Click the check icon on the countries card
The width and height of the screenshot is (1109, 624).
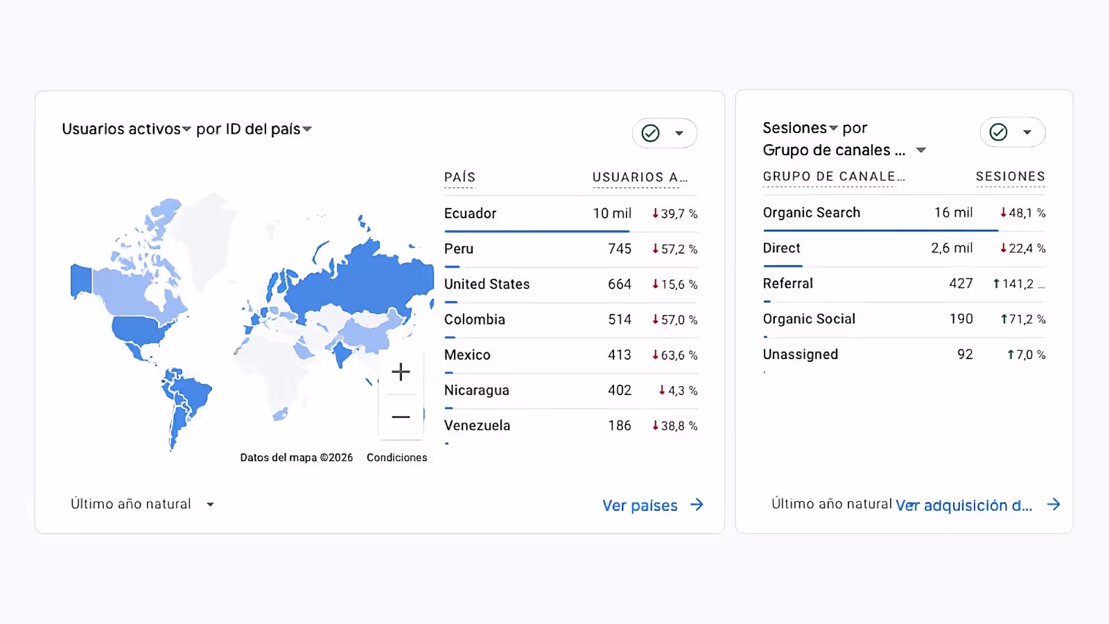(650, 133)
